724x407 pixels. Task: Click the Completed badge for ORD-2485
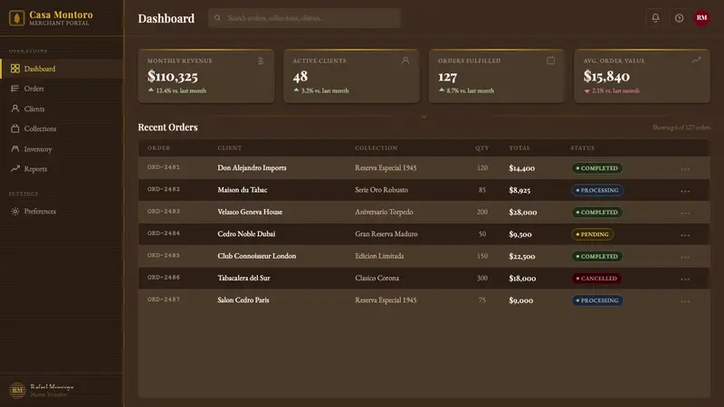(597, 256)
